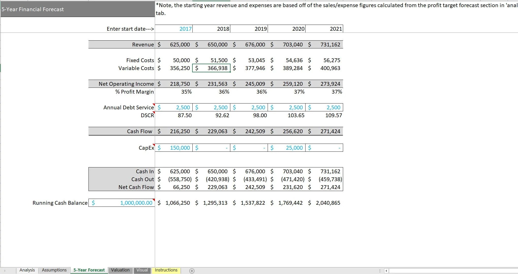This screenshot has width=518, height=274.
Task: Open the Analysis sheet tab
Action: (27, 270)
